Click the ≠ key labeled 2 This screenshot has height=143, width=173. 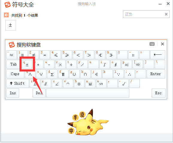pos(34,55)
